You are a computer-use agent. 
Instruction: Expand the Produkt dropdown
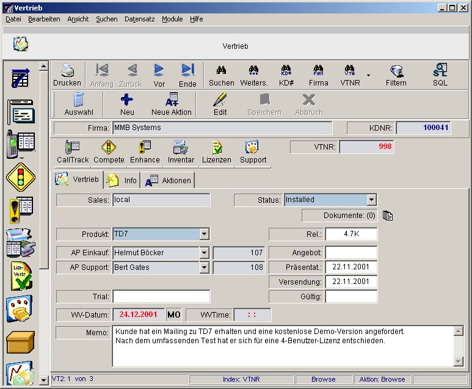[204, 234]
